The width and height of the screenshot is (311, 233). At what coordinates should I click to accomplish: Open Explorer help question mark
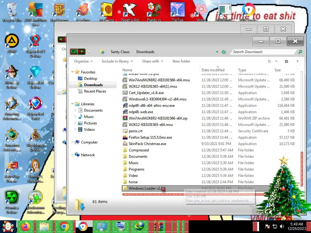297,61
